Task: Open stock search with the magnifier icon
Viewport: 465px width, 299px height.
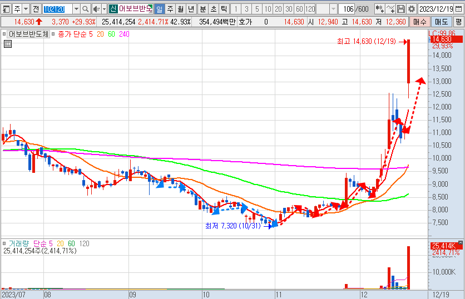Action: (86, 9)
